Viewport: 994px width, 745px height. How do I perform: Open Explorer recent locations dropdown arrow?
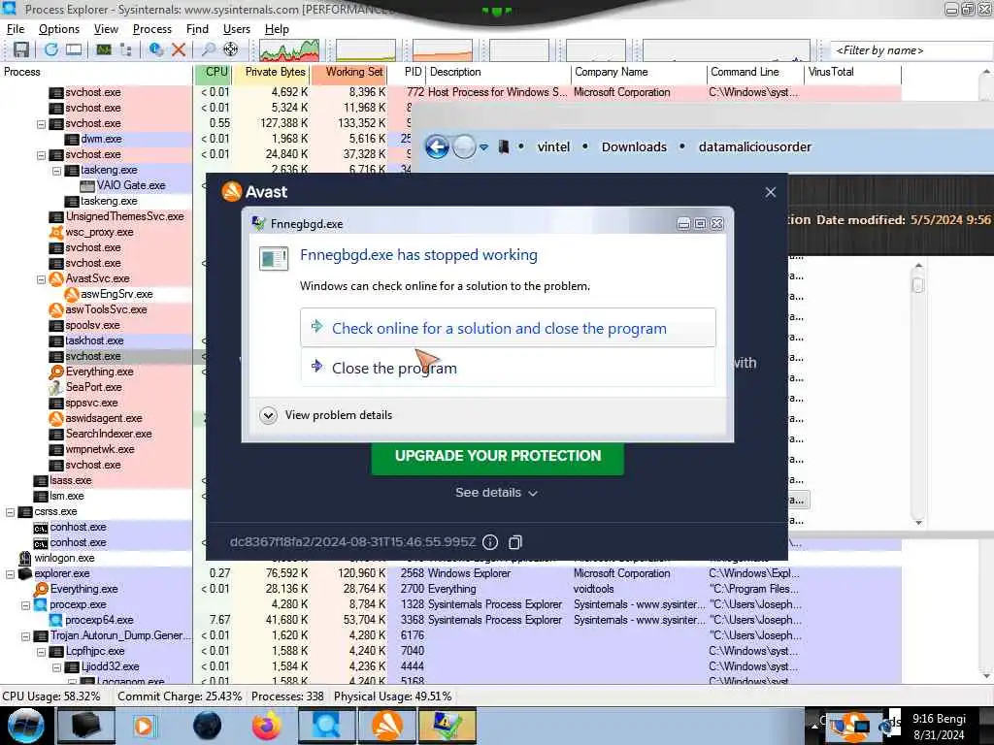pyautogui.click(x=483, y=147)
